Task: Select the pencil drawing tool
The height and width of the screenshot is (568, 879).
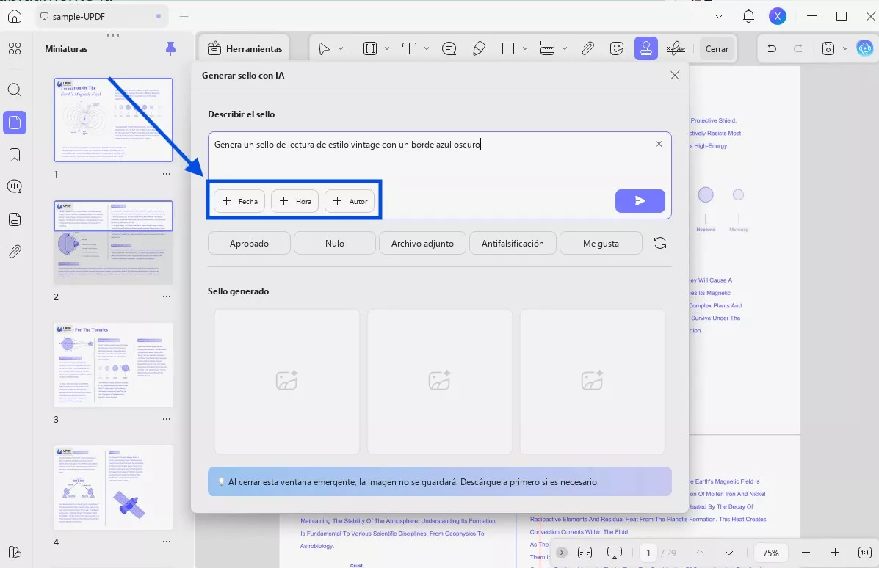Action: [479, 48]
